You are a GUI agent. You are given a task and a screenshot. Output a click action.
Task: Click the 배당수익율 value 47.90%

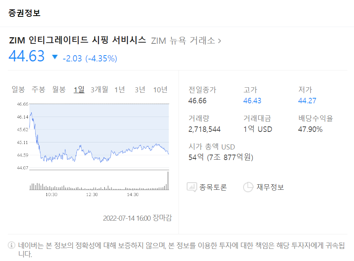pyautogui.click(x=311, y=129)
